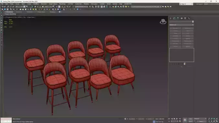Screen dimensions: 219x123
Task: Toggle Auto Key animation mode
Action: coord(190,119)
